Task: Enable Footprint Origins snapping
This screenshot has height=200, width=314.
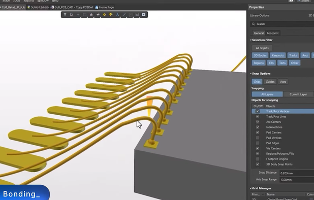Action: click(x=258, y=159)
